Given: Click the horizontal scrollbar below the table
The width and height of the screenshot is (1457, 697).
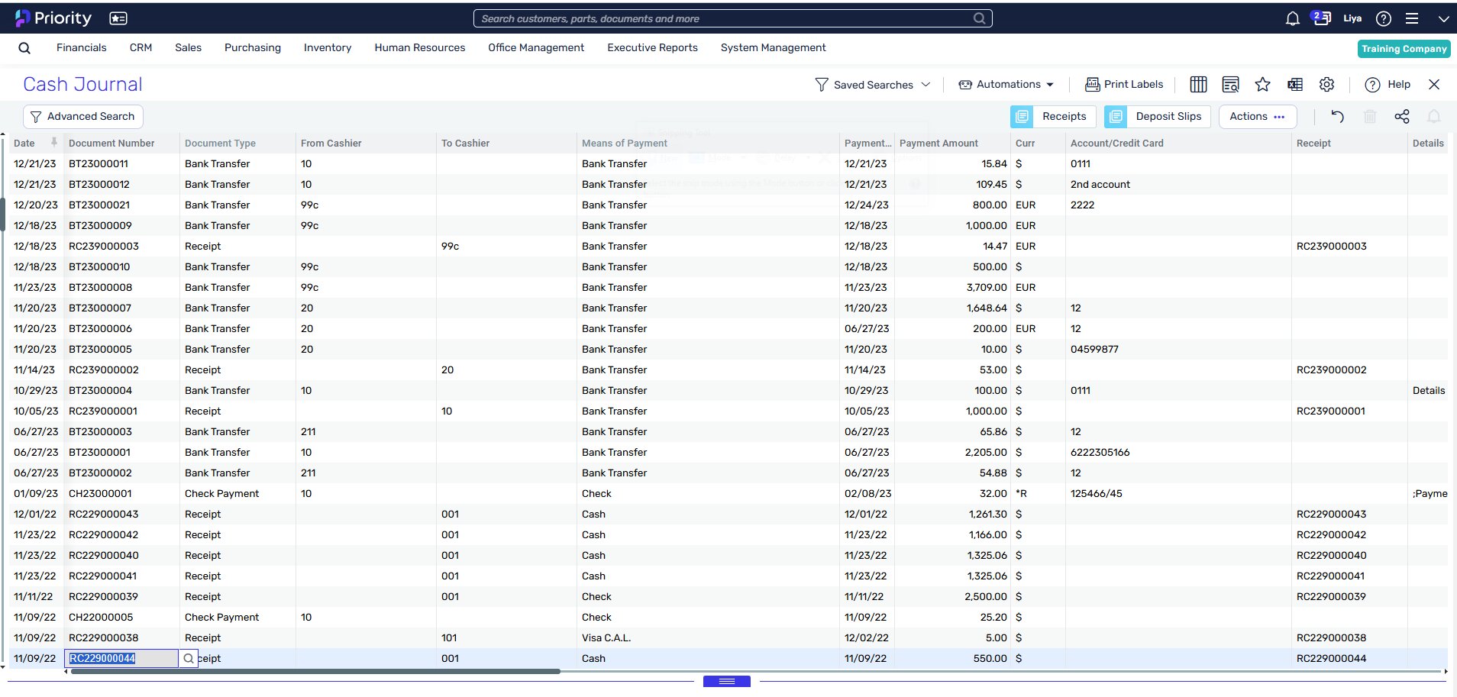Looking at the screenshot, I should click(x=313, y=672).
